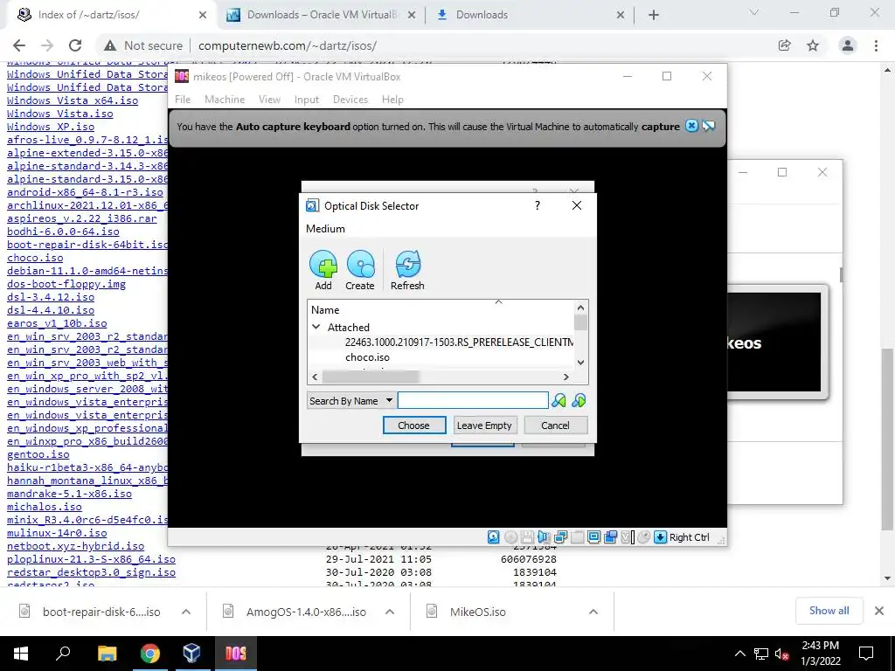Open File Explorer from the taskbar
The height and width of the screenshot is (671, 895).
(x=107, y=654)
